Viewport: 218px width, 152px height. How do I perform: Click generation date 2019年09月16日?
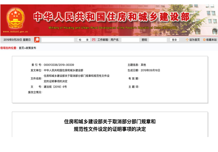(x=150, y=71)
